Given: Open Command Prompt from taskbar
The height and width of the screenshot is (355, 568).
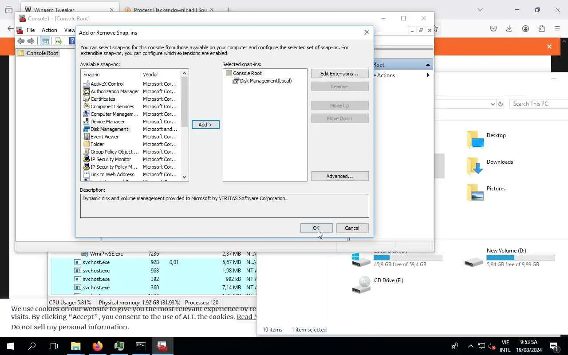Looking at the screenshot, I should (141, 346).
